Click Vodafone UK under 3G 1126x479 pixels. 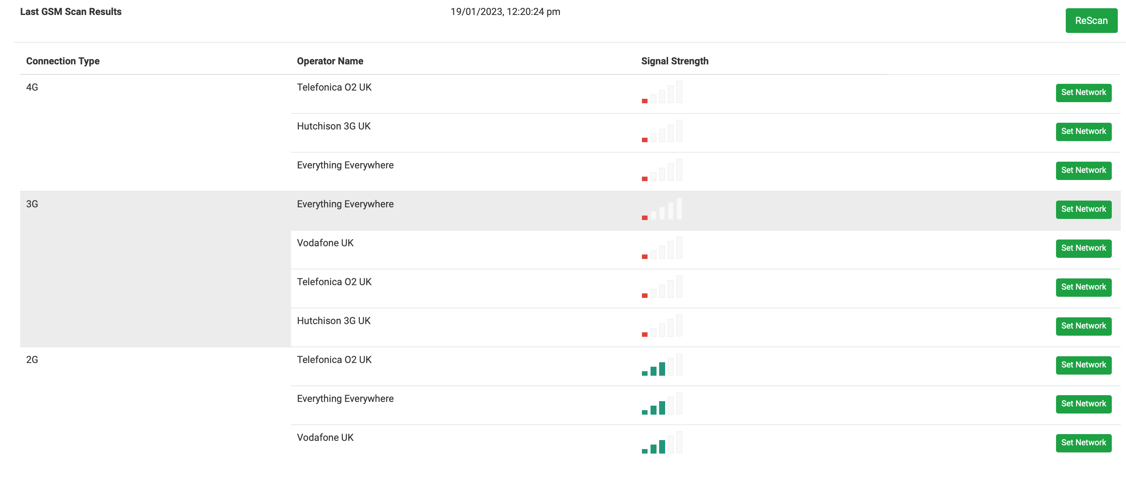pos(325,243)
